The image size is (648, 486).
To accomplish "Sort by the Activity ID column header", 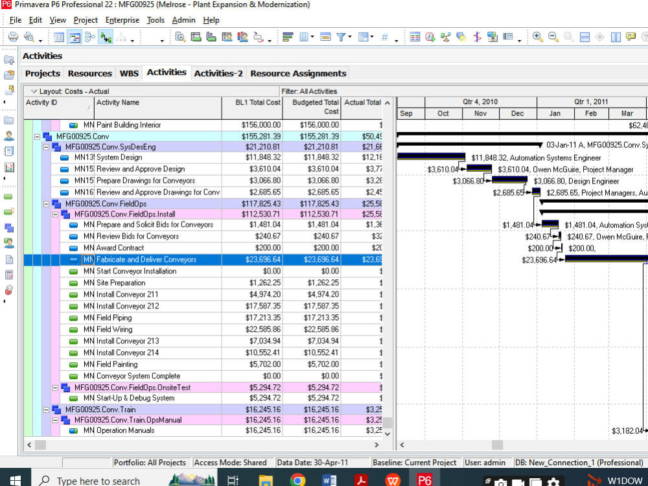I will click(59, 108).
